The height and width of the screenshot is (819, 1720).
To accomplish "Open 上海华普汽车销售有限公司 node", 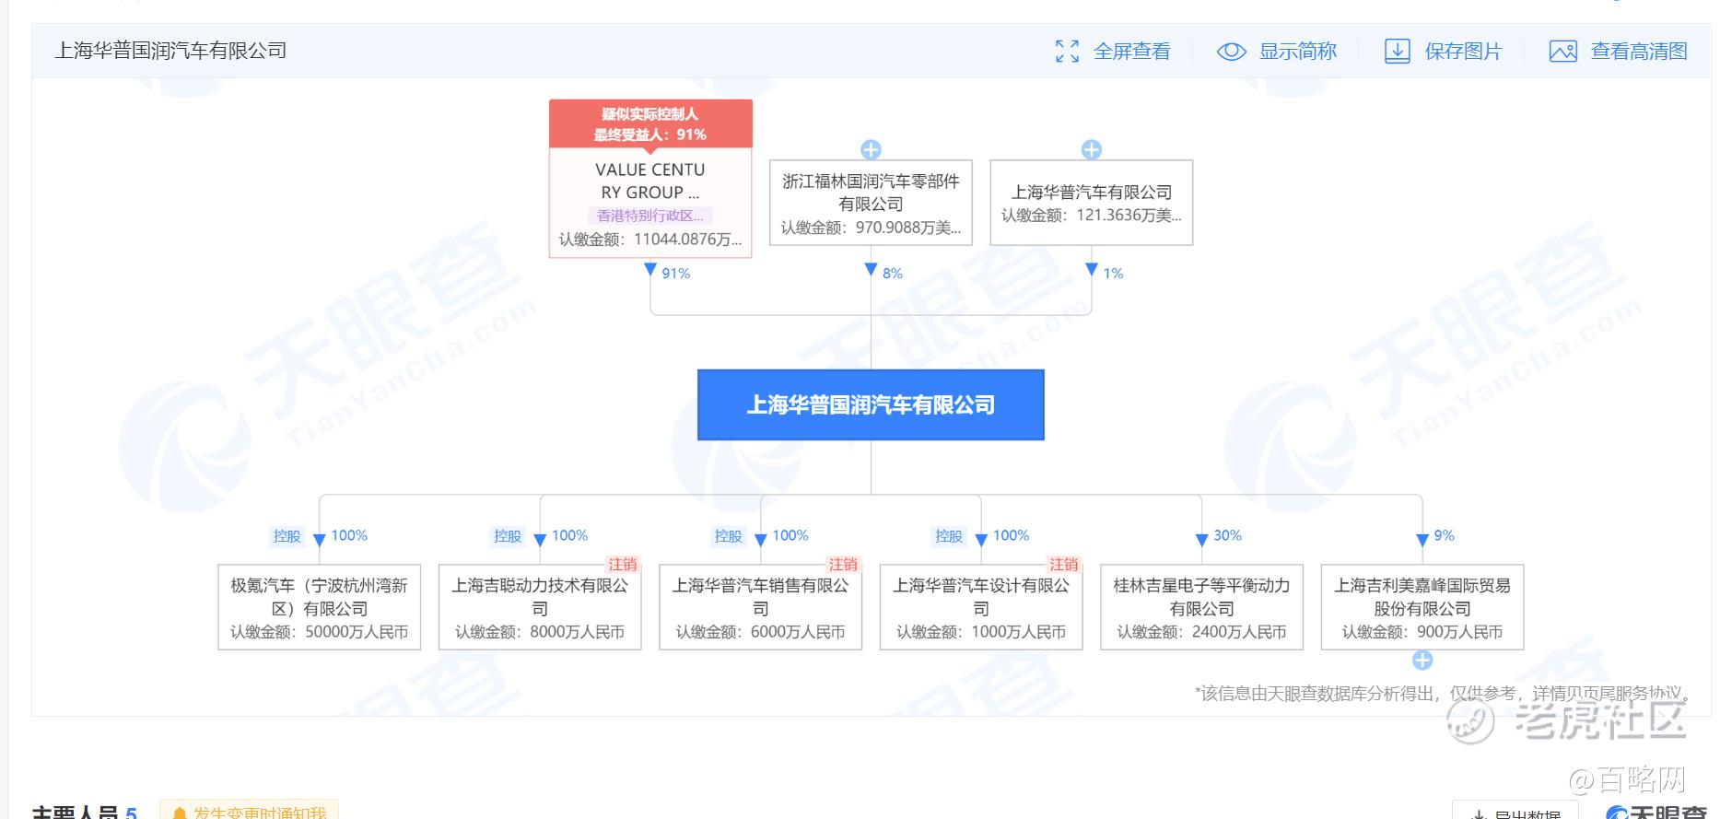I will (x=761, y=607).
